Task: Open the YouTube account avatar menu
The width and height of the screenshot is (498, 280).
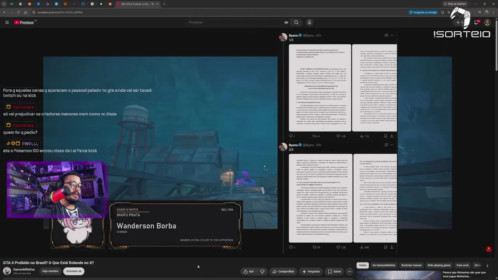Action: click(x=487, y=22)
